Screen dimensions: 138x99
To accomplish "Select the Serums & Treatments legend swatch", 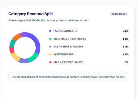I will (51, 39).
